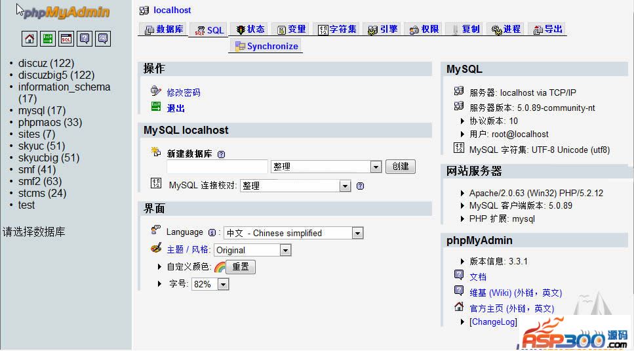Click the house icon beside 官方主页

coord(459,306)
